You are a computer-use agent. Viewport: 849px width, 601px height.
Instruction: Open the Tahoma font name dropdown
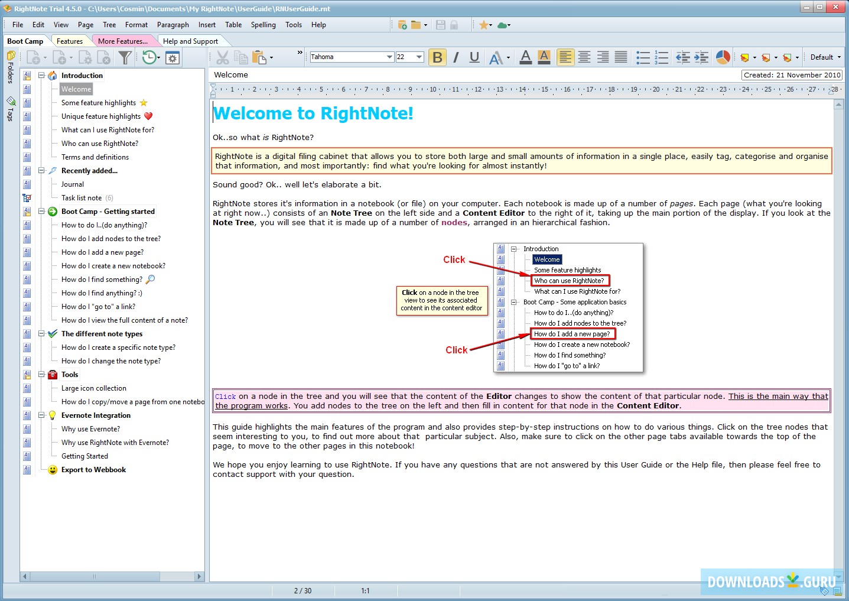pyautogui.click(x=389, y=57)
